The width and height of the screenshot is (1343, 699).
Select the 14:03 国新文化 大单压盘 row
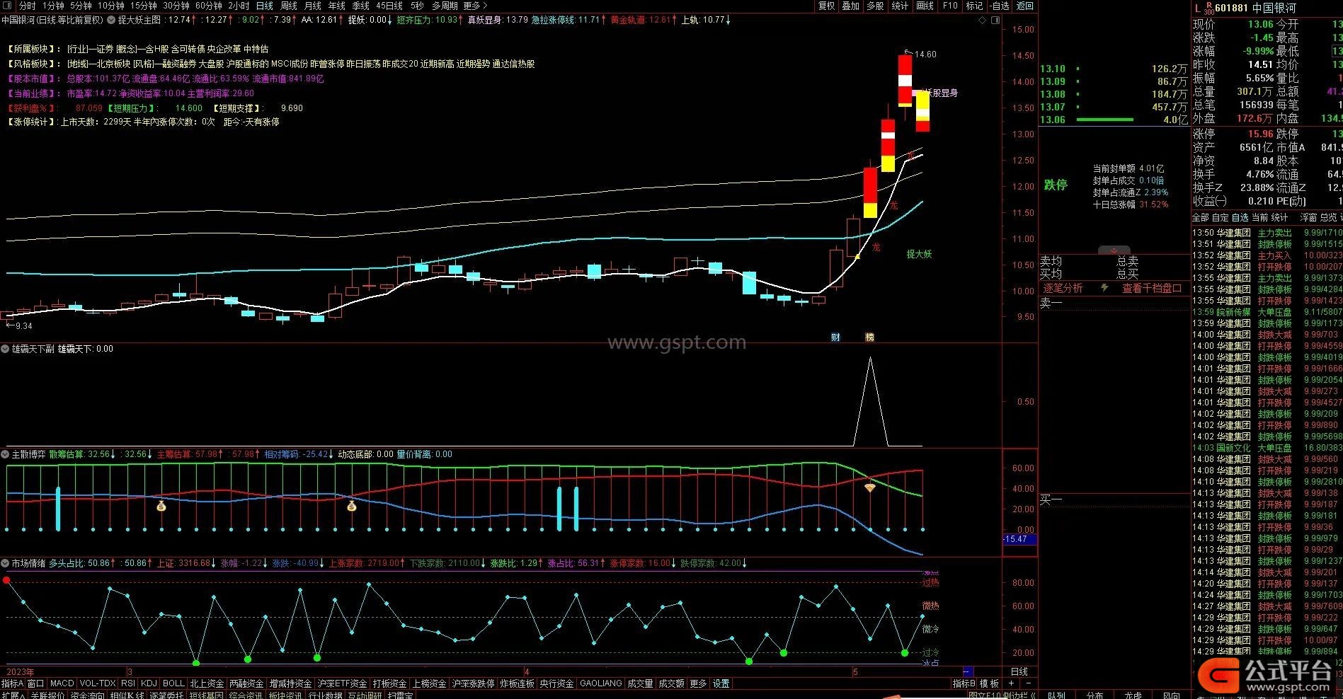(1267, 448)
